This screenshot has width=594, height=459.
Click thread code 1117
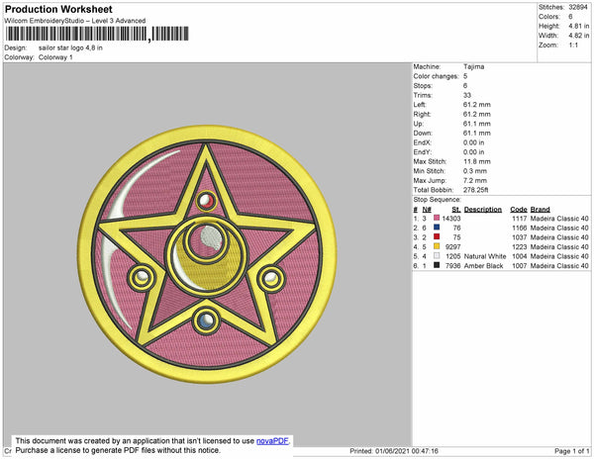click(520, 219)
